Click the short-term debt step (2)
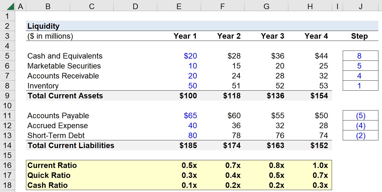 coord(360,135)
